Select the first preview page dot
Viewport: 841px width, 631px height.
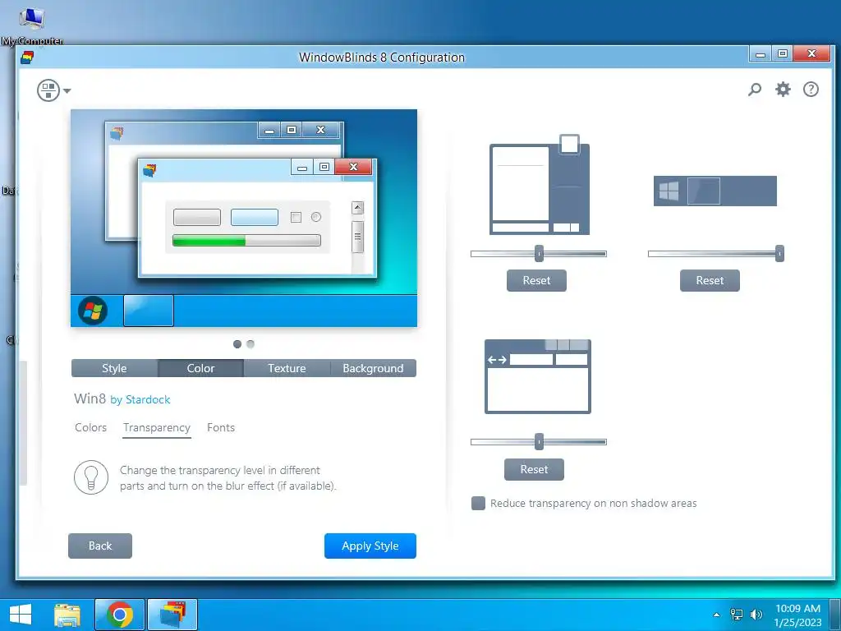pos(237,344)
